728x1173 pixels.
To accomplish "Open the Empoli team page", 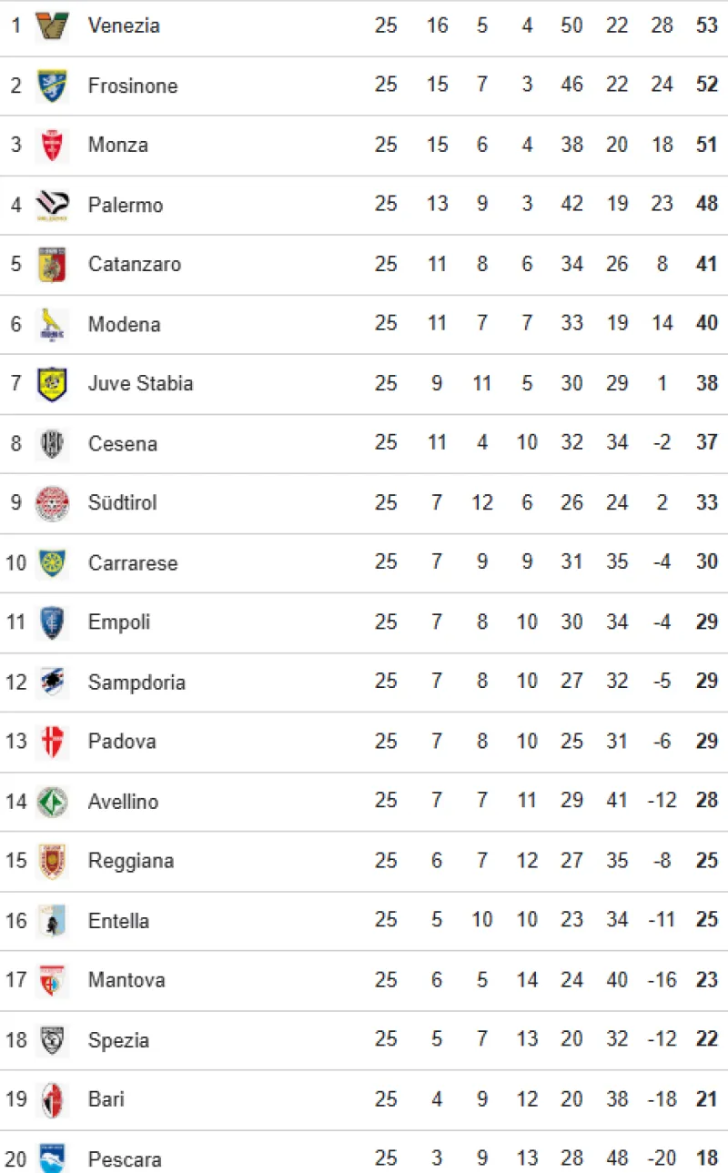I will [119, 622].
